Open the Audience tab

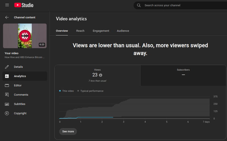tap(123, 31)
